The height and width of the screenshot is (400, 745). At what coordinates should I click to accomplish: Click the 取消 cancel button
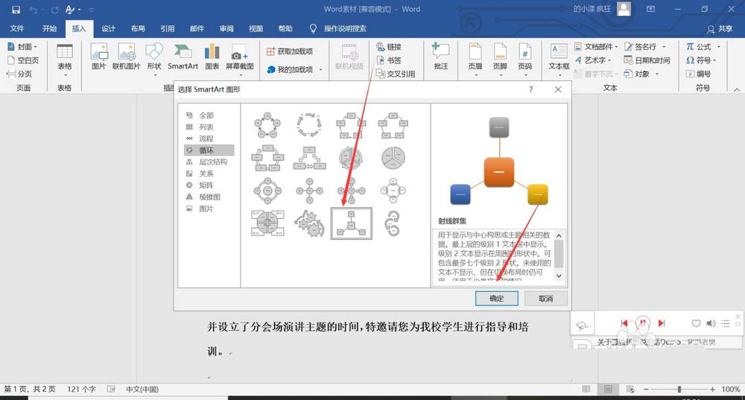coord(546,299)
